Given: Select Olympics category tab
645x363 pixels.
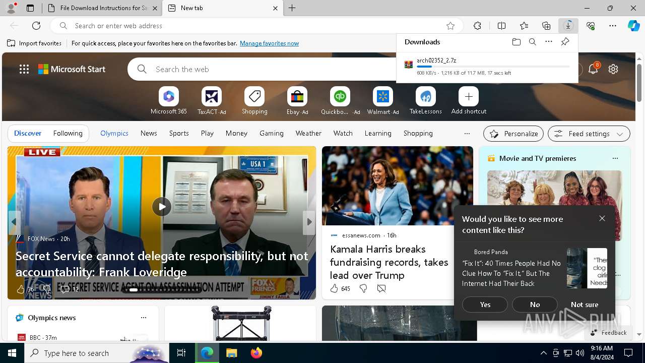Looking at the screenshot, I should [114, 133].
